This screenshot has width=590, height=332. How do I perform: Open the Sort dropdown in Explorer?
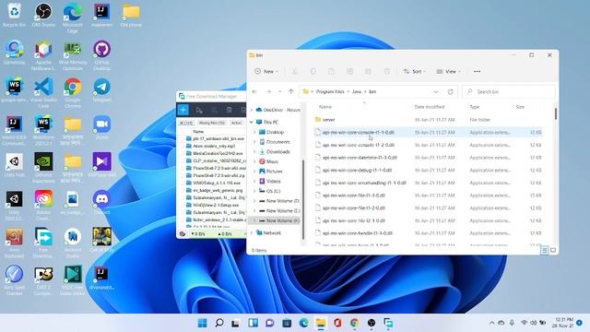[x=414, y=71]
